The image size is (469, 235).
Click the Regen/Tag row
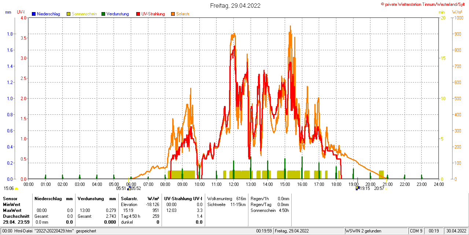270,205
